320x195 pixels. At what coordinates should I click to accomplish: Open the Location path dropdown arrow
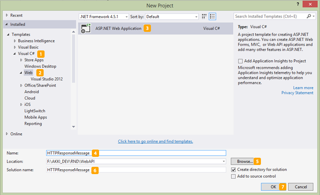(224, 161)
